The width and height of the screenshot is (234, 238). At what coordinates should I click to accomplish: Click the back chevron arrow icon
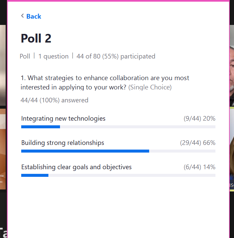click(x=23, y=16)
